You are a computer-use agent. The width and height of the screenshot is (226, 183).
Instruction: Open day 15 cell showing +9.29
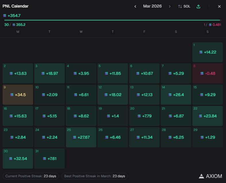pos(208,95)
